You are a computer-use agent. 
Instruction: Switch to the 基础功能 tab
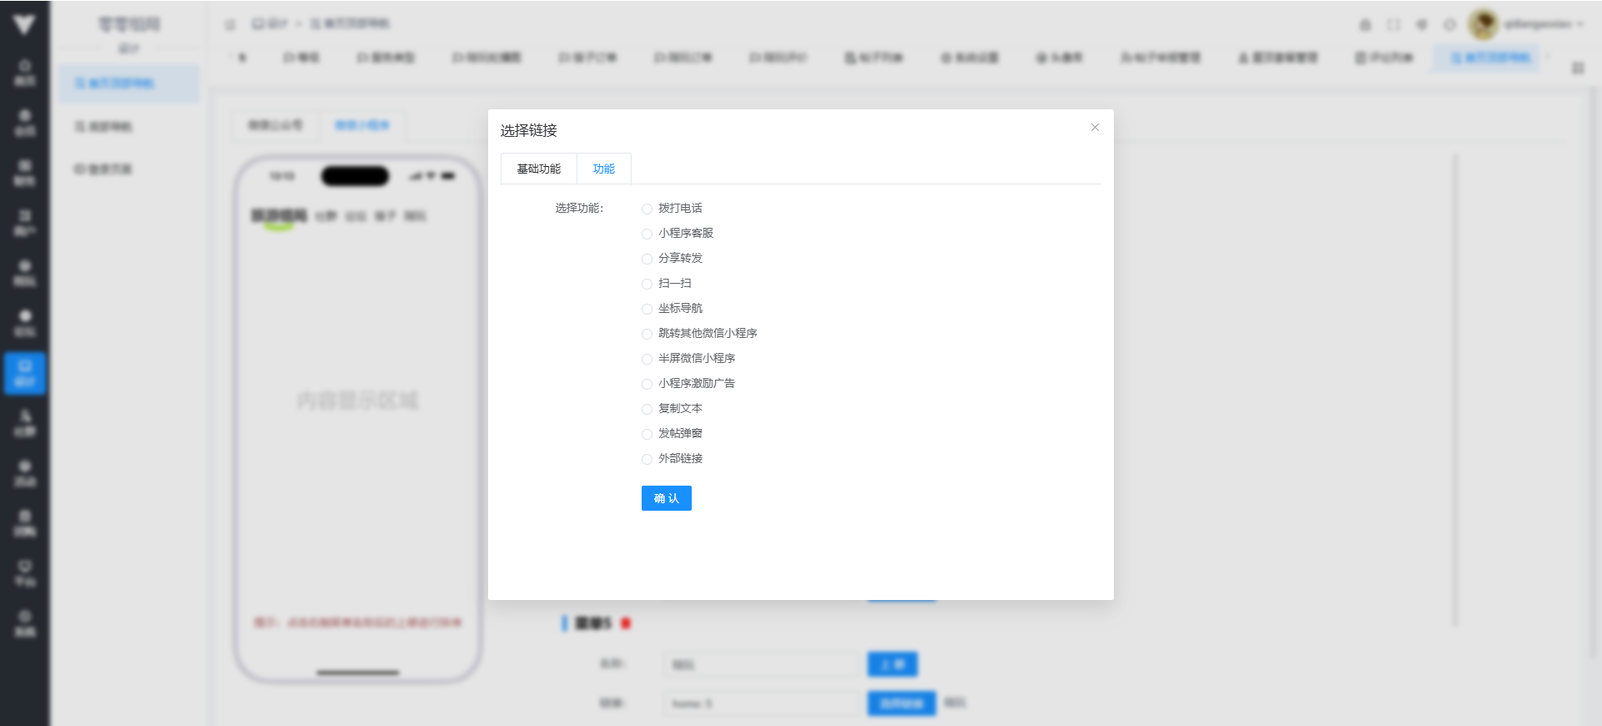pyautogui.click(x=539, y=169)
